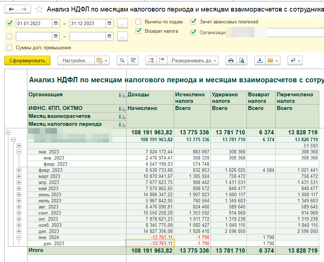Select the '-13 761,11' cell for дек. 2023
The image size is (324, 262).
pyautogui.click(x=150, y=244)
